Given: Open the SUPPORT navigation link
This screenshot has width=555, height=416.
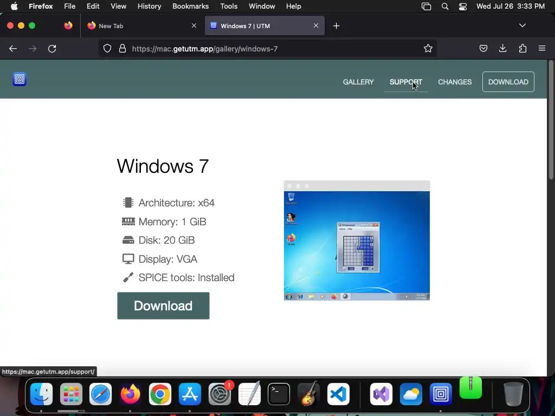Looking at the screenshot, I should pyautogui.click(x=405, y=82).
